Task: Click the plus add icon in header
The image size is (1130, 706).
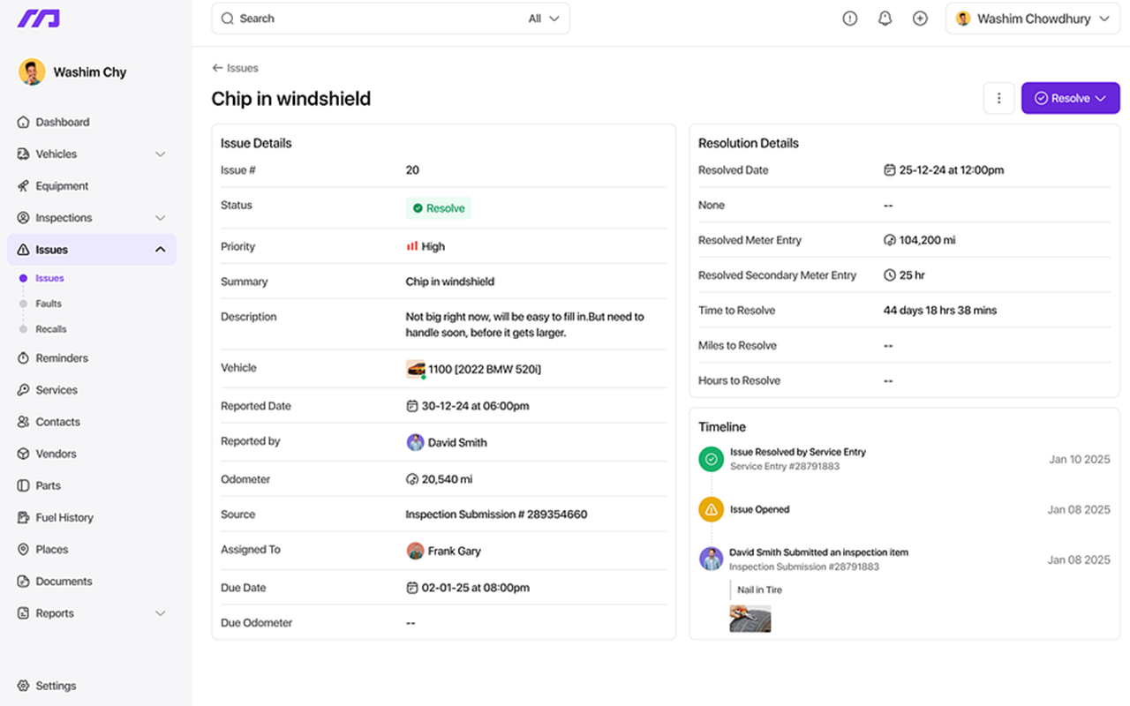Action: pos(920,19)
